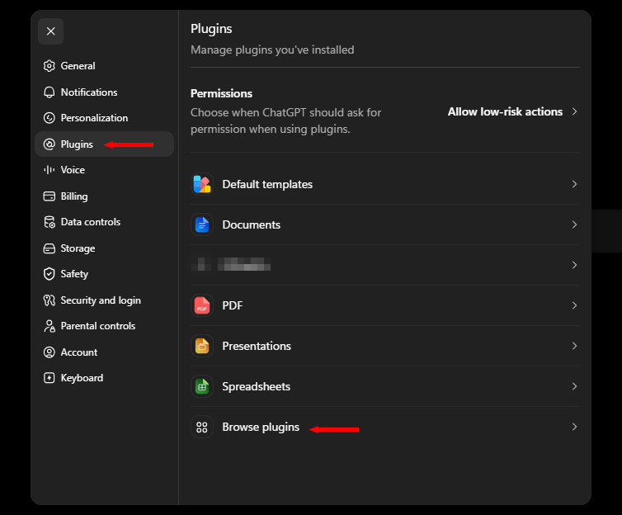
Task: Expand the blurred plugin row chevron
Action: 574,265
